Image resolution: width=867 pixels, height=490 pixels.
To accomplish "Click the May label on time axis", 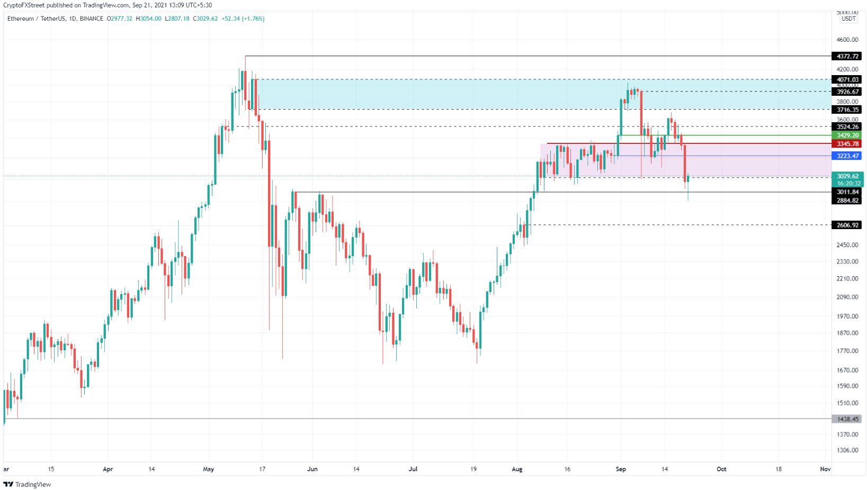I will [x=209, y=469].
